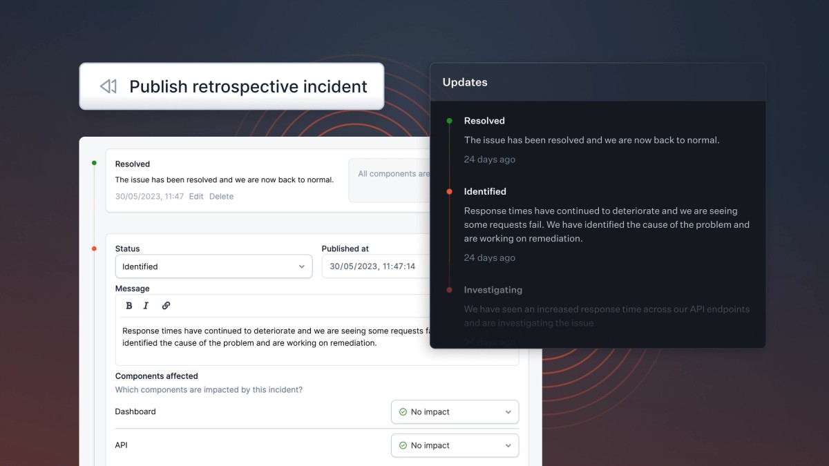This screenshot has width=829, height=466.
Task: Apply italic formatting in the Message editor
Action: click(146, 305)
